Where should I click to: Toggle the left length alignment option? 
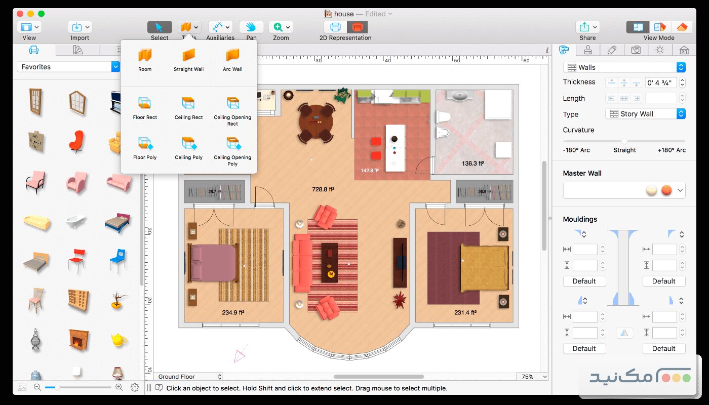612,98
